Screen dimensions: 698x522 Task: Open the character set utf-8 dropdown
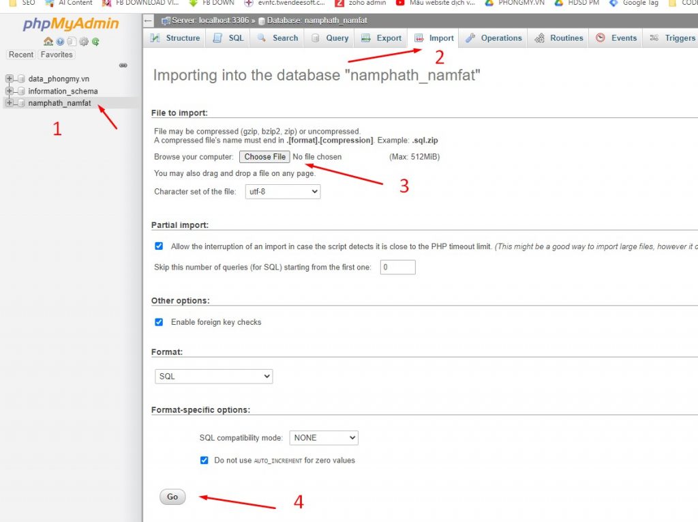click(282, 192)
